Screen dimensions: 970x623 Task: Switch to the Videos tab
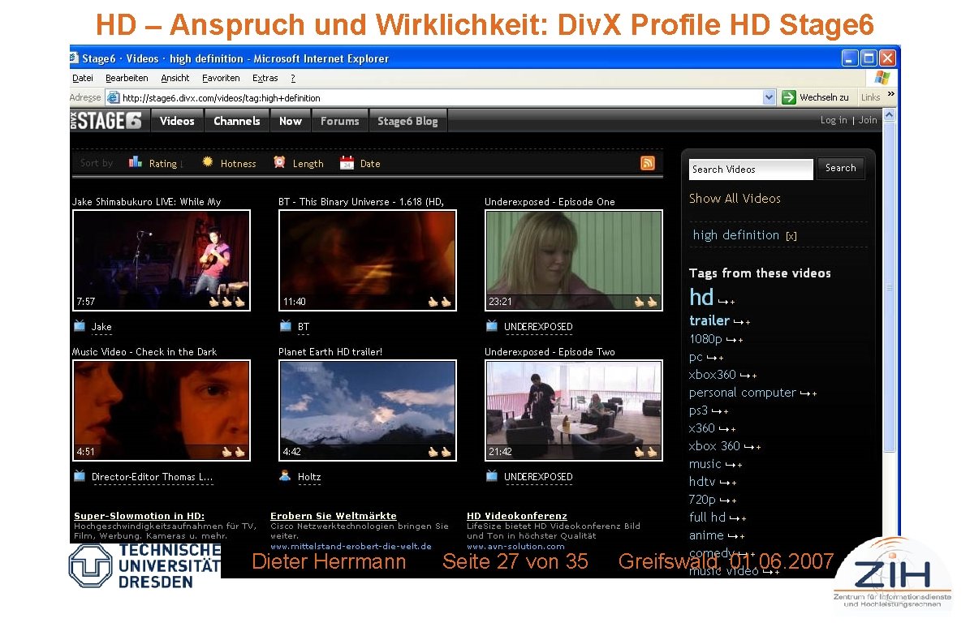(x=177, y=121)
